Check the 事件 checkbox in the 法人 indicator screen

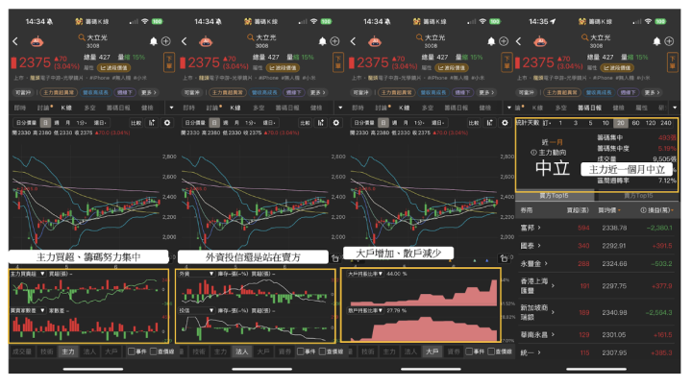(x=301, y=351)
